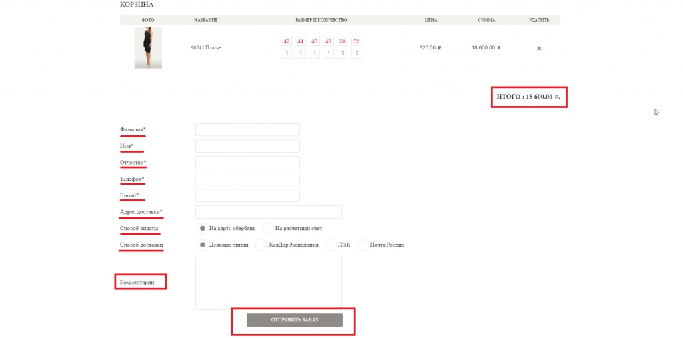Focus the Адрес доставки field

tap(268, 212)
